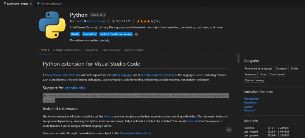The height and width of the screenshot is (138, 305).
Task: Switch to the firsttensorflow.py editor tab
Action: (52, 4)
